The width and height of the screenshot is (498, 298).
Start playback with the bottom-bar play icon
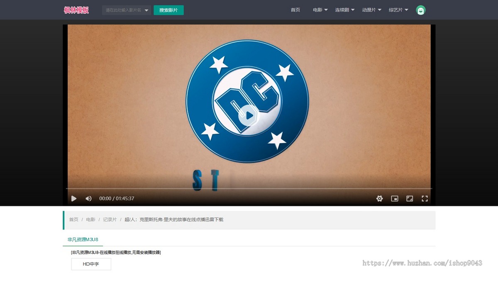pyautogui.click(x=74, y=198)
